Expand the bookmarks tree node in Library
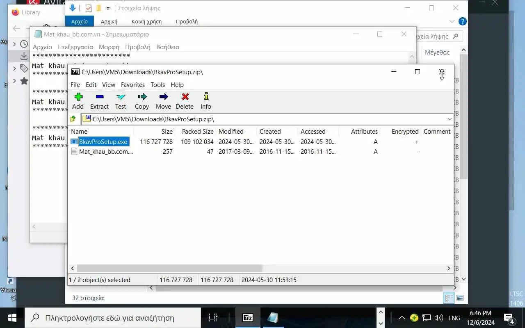Screen dimensions: 525x328 14,81
